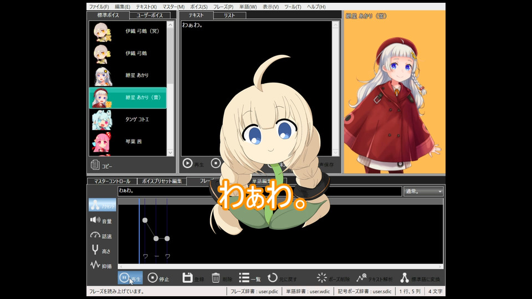Screen dimensions: 532x299
Task: Click the 登録 save icon
Action: coord(187,277)
